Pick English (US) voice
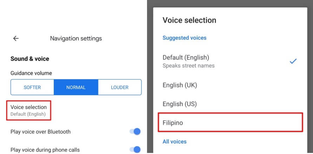The image size is (313, 154). 180,104
